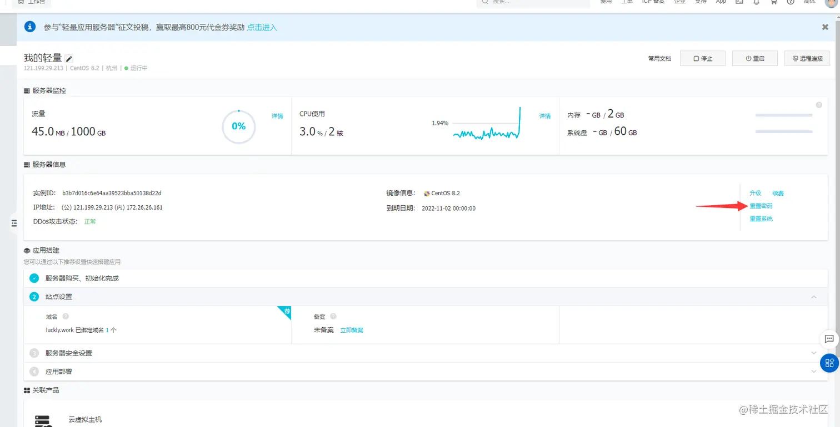
Task: Click the 重置密码 link
Action: pos(761,206)
